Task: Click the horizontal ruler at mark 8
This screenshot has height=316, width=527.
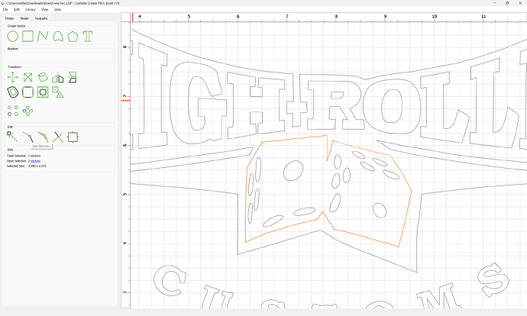Action: tap(336, 17)
